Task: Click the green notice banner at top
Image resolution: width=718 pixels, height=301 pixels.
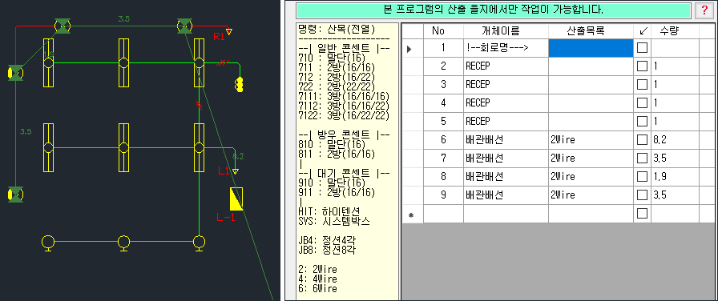Action: point(494,10)
